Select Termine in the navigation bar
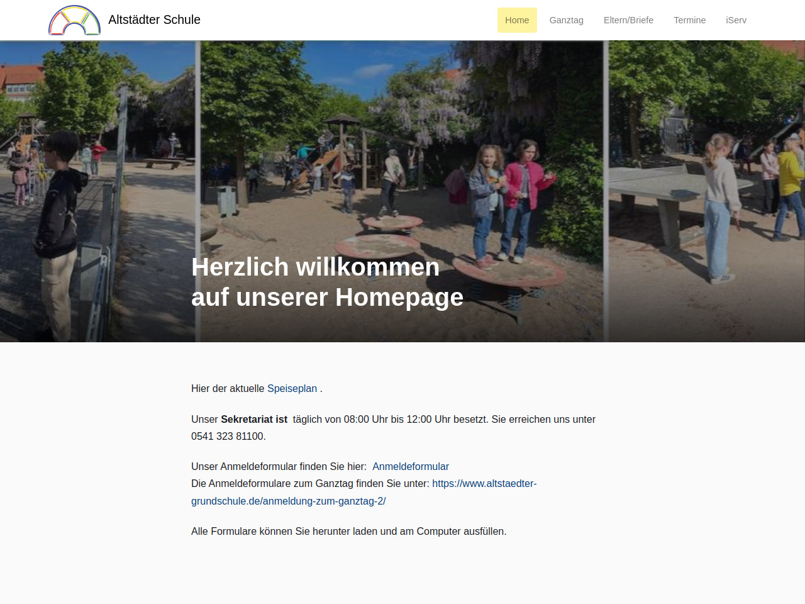Viewport: 805px width, 604px height. coord(689,20)
